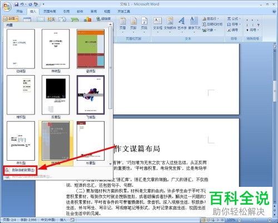Switch to the 视图 (View) tab
This screenshot has height=223, width=278.
[x=107, y=12]
